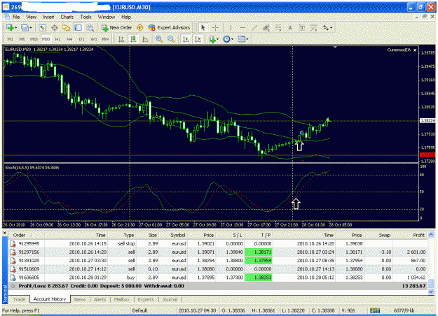Viewport: 438px width, 316px height.
Task: Select line chart display mode
Action: tap(145, 39)
